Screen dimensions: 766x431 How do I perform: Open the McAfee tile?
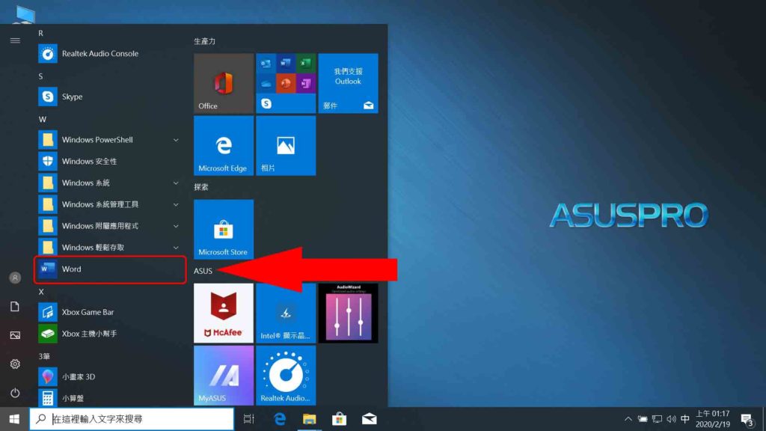pos(223,314)
